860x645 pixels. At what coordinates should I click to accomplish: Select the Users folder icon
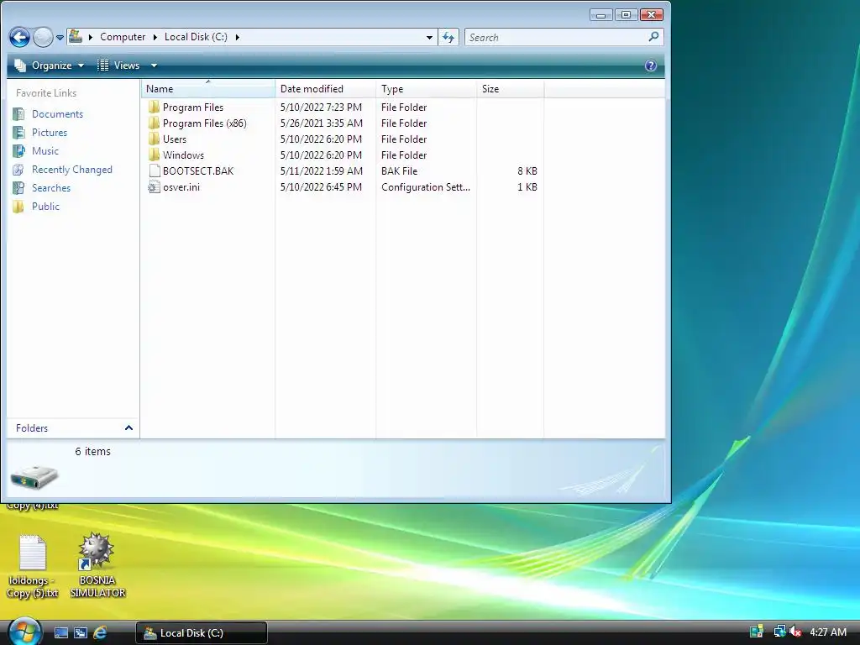(x=155, y=139)
